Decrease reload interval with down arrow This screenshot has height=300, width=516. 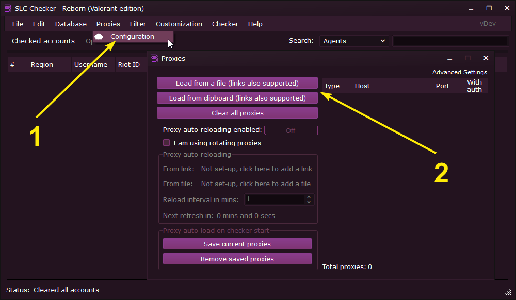pyautogui.click(x=309, y=202)
